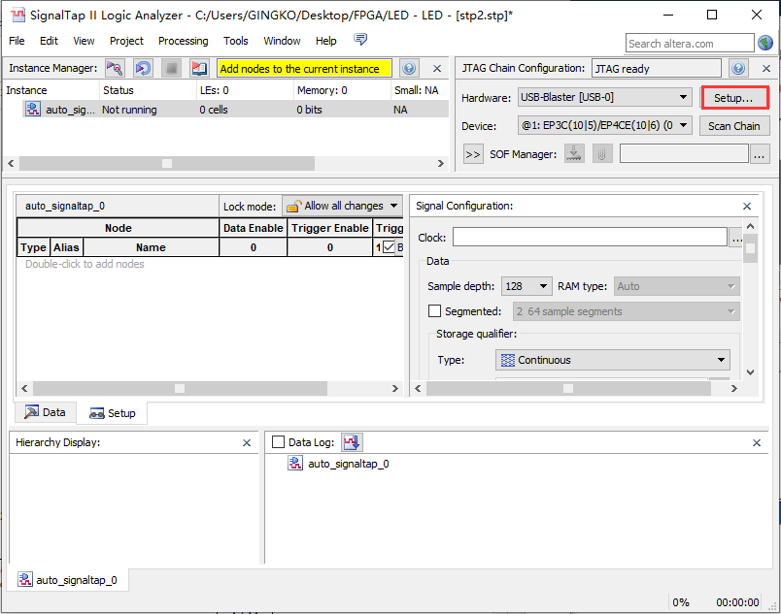
Task: Click the Setup... button
Action: [x=733, y=98]
